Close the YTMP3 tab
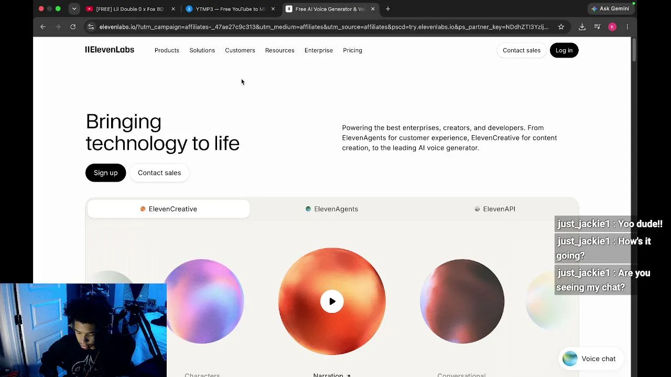The width and height of the screenshot is (671, 377). pos(273,9)
